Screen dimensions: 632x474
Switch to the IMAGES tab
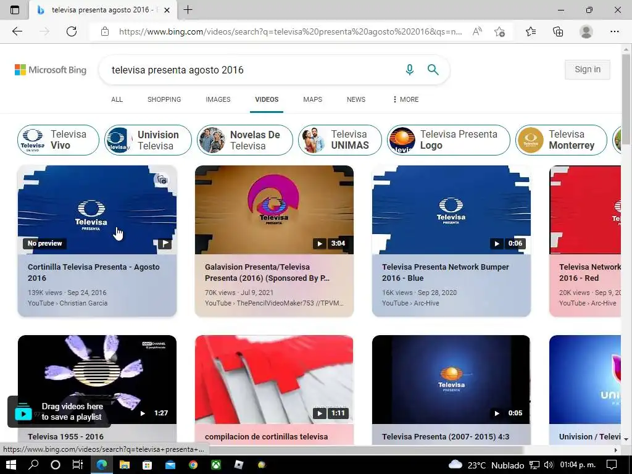pos(218,99)
